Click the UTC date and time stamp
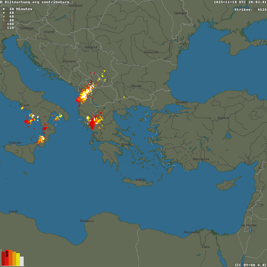This screenshot has height=267, width=267. [x=240, y=2]
